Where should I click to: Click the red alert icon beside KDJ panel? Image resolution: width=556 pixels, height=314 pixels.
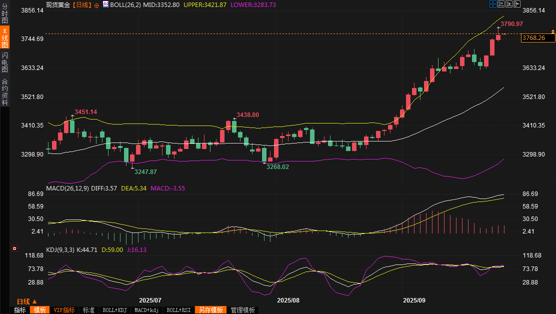pos(14,249)
